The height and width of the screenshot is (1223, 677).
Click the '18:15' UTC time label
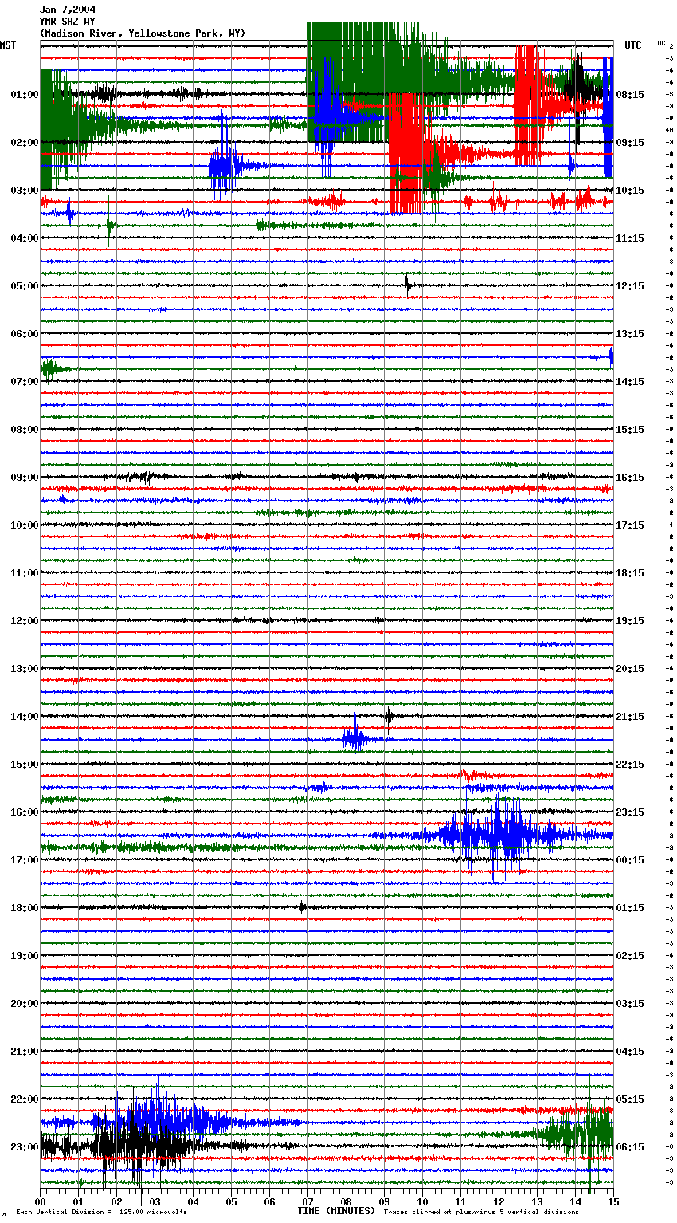point(630,573)
